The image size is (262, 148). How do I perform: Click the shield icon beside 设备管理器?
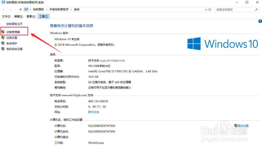(3, 32)
